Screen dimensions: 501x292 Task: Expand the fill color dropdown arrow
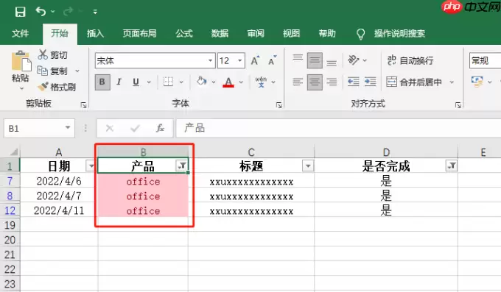[214, 82]
